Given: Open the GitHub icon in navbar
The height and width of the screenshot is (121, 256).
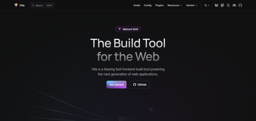Looking at the screenshot, I should point(240,5).
